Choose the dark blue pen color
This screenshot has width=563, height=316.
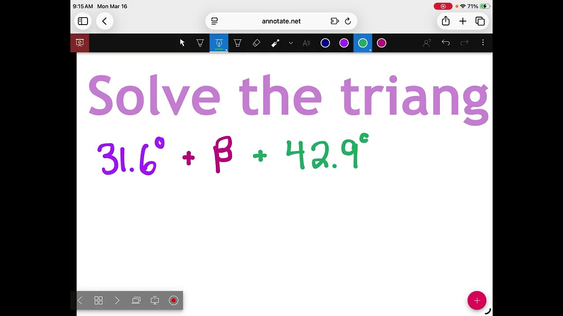(325, 43)
